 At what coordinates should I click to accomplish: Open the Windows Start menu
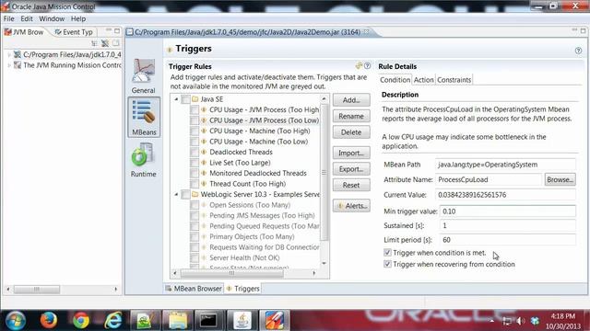coord(15,321)
